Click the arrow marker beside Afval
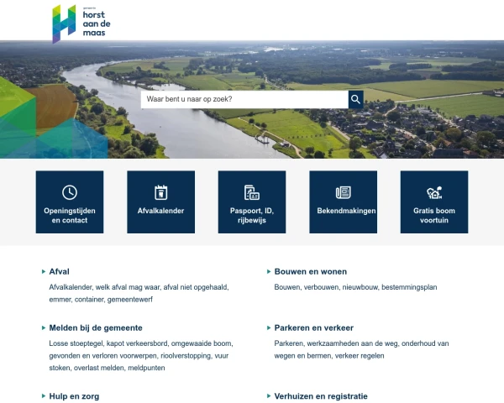 pos(44,271)
